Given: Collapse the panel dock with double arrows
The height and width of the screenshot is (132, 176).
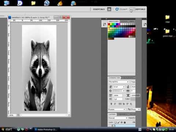Looking at the screenshot, I should point(106,19).
